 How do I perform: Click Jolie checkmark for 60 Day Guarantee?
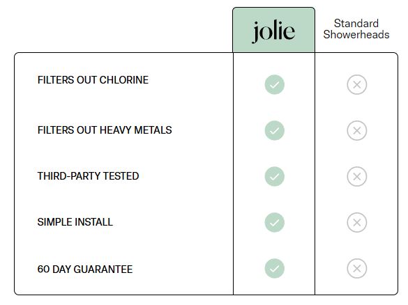(x=274, y=268)
